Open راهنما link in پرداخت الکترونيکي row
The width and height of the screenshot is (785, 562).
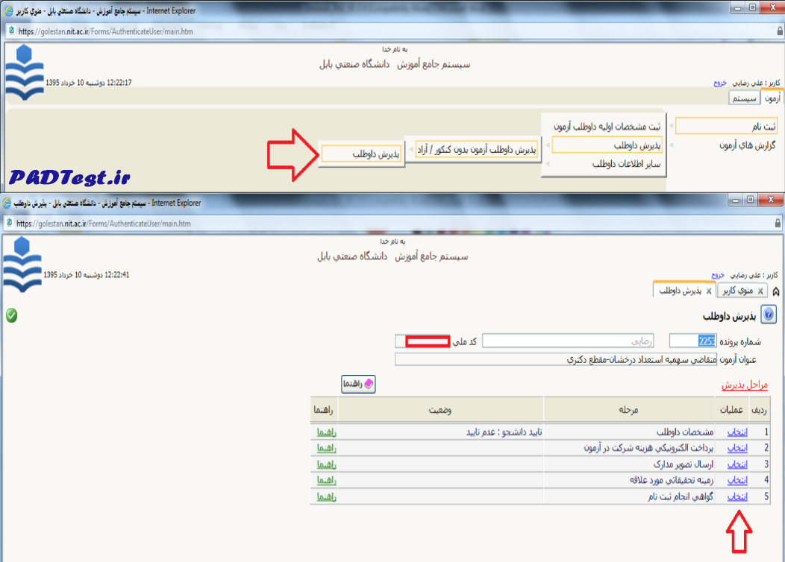[326, 448]
